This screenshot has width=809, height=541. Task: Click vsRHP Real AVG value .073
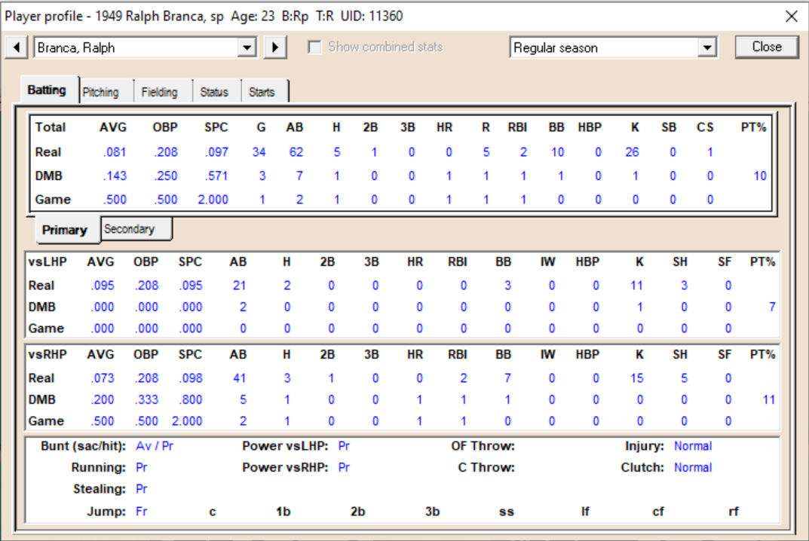click(x=102, y=378)
